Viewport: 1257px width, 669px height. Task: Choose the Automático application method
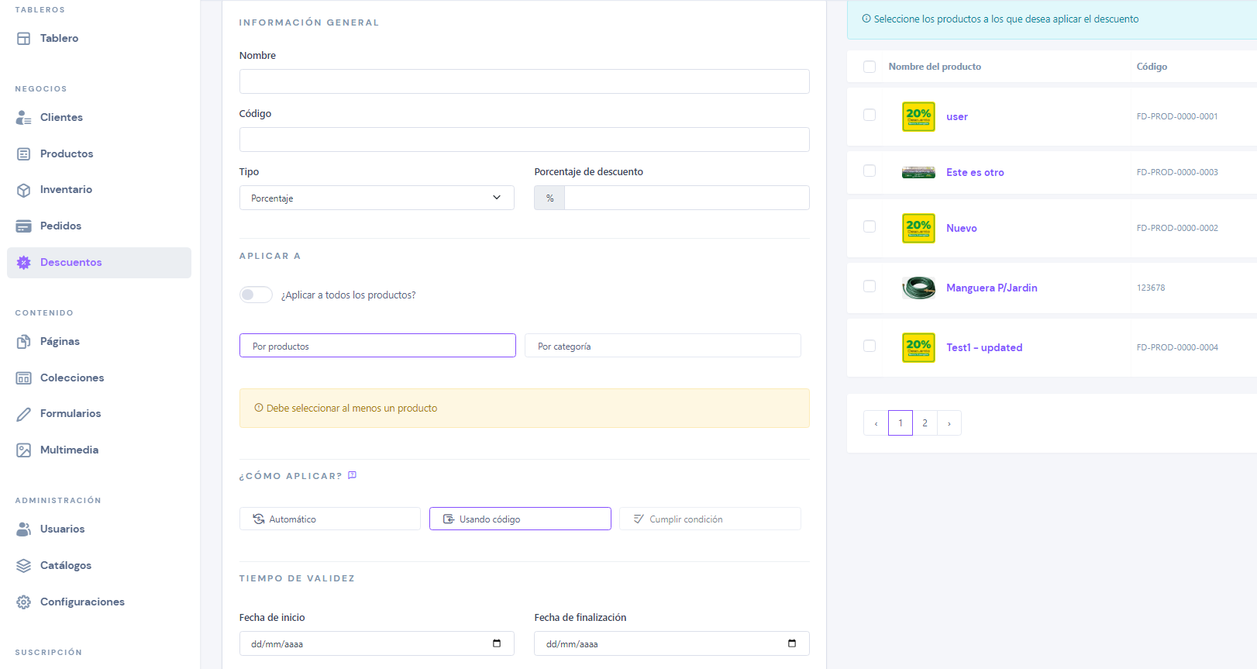tap(330, 519)
